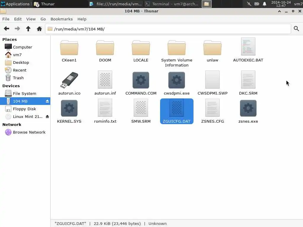Go back with the left arrow button

[7, 29]
